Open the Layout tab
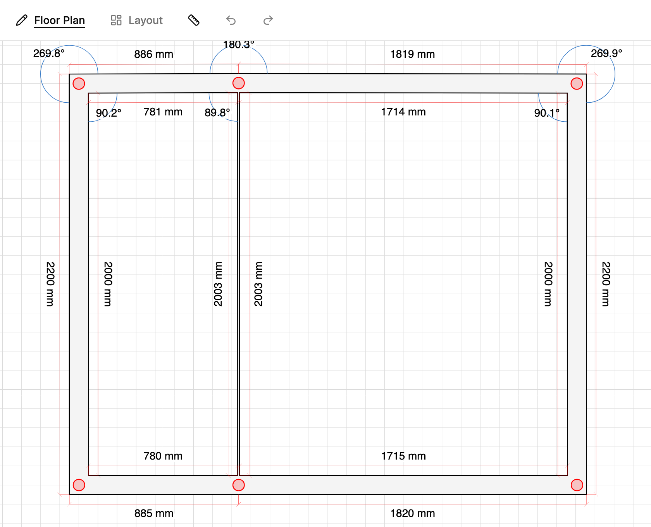The image size is (651, 527). click(137, 20)
